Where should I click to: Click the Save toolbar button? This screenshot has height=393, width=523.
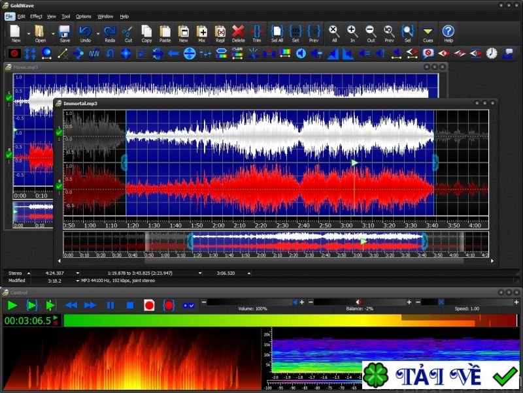pyautogui.click(x=65, y=33)
